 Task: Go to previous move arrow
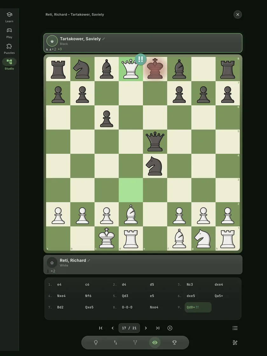113,328
